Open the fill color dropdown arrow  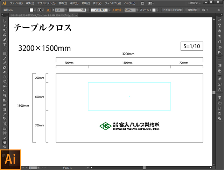[x=35, y=10]
